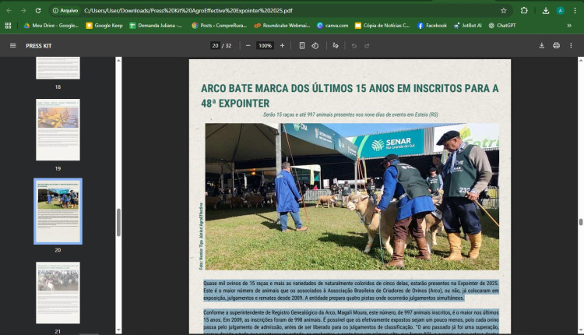Toggle the PDF sidebar menu
This screenshot has height=335, width=584.
pyautogui.click(x=12, y=45)
